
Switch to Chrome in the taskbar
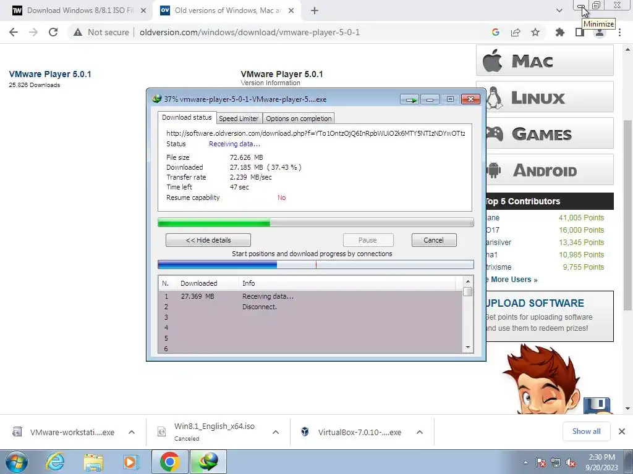(x=170, y=462)
